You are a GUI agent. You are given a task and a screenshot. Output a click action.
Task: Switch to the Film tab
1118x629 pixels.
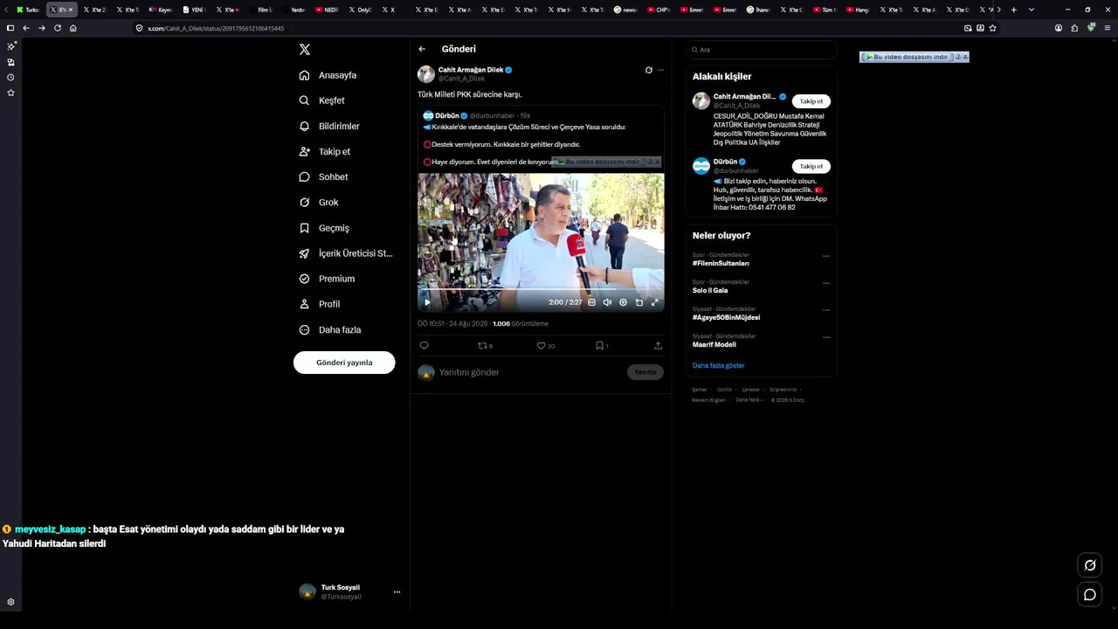pyautogui.click(x=261, y=10)
